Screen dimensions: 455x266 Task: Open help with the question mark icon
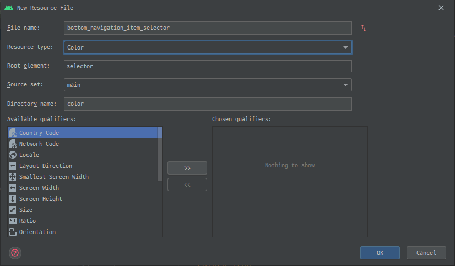[15, 253]
